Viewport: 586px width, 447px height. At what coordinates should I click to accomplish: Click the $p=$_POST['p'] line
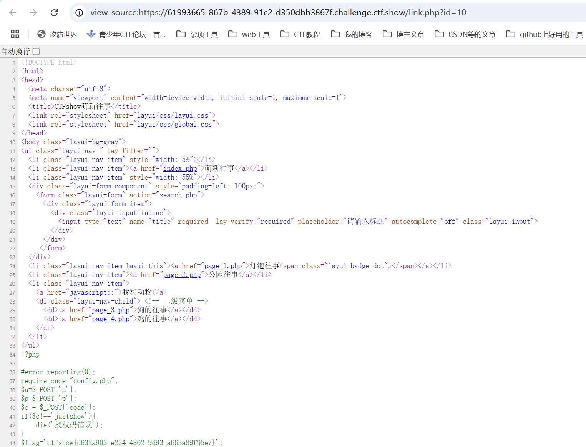48,399
